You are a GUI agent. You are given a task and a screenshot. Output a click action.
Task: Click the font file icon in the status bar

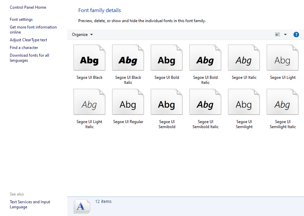(81, 206)
